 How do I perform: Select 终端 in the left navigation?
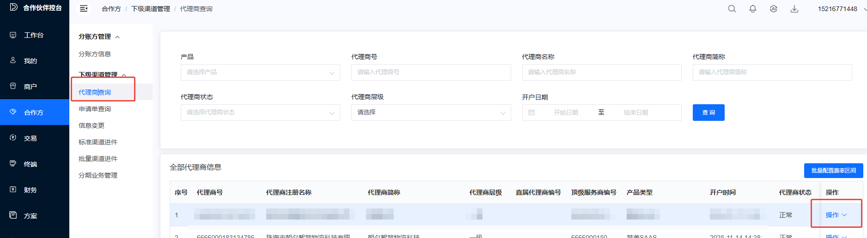(30, 164)
